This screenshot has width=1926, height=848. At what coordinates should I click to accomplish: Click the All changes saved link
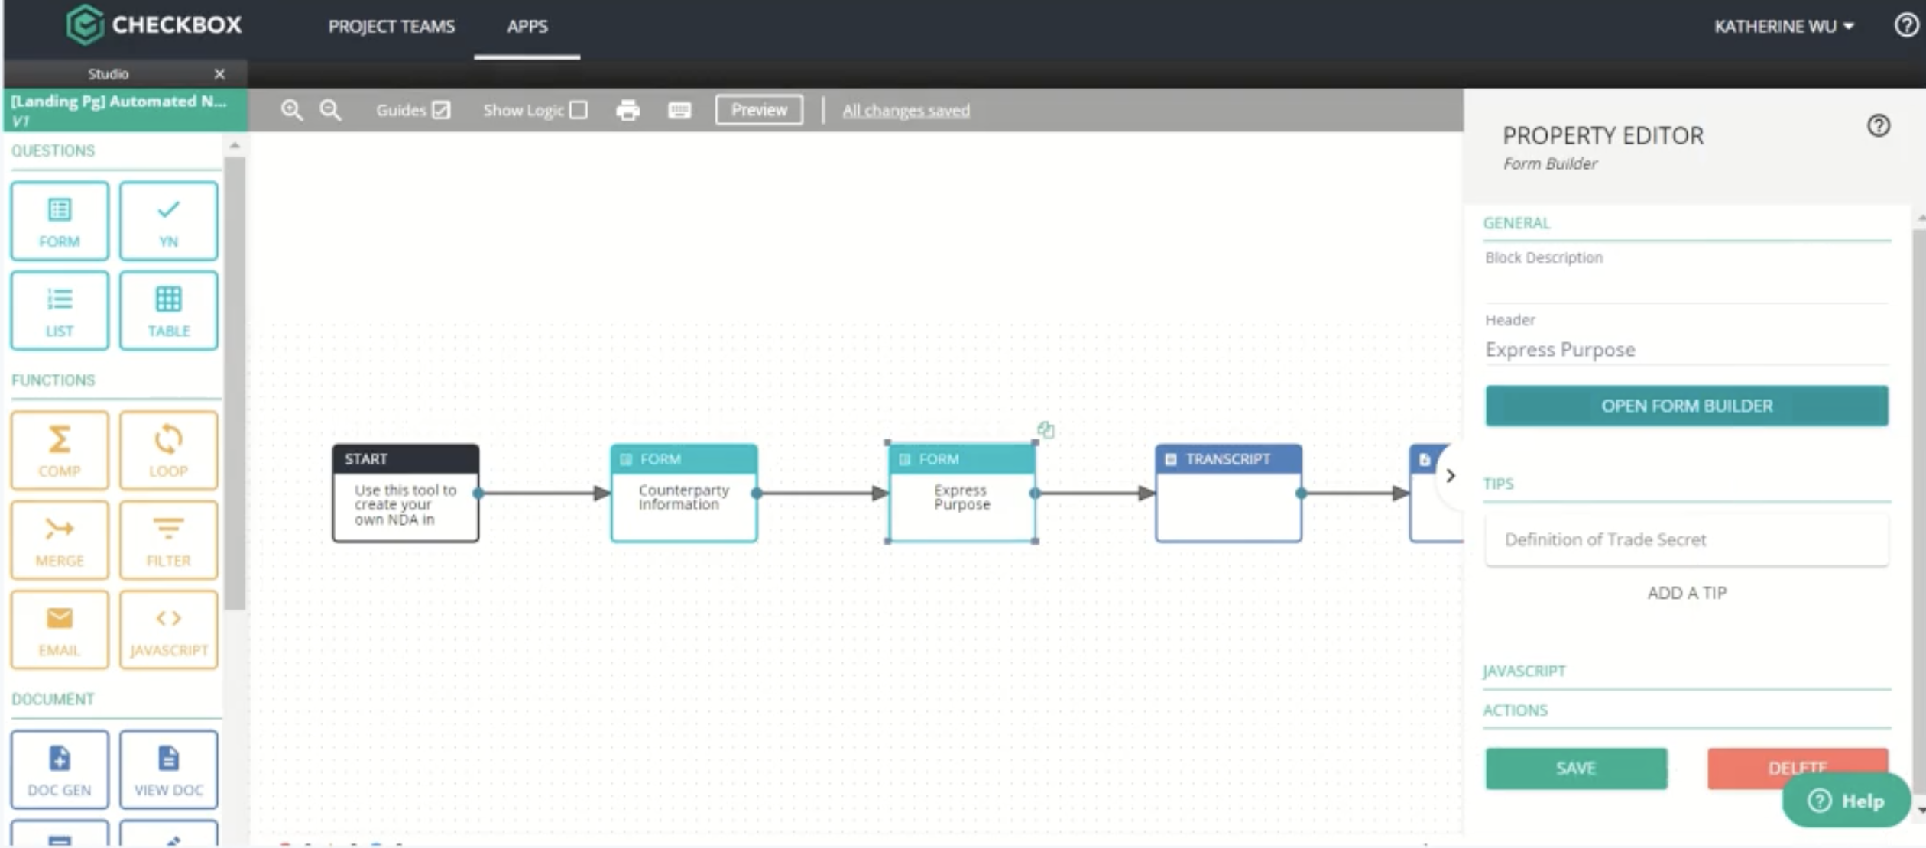point(906,110)
